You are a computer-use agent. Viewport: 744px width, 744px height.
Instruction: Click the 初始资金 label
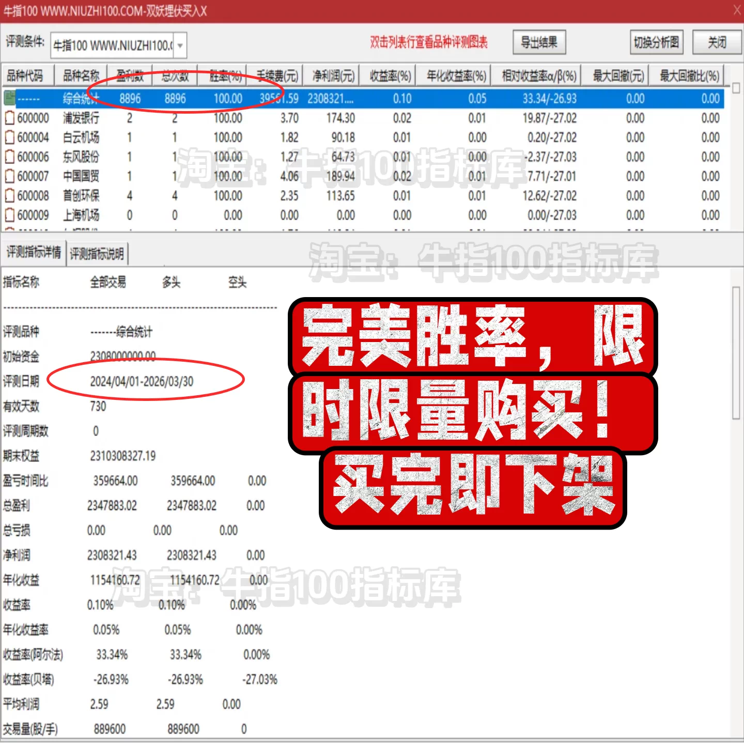[x=21, y=357]
